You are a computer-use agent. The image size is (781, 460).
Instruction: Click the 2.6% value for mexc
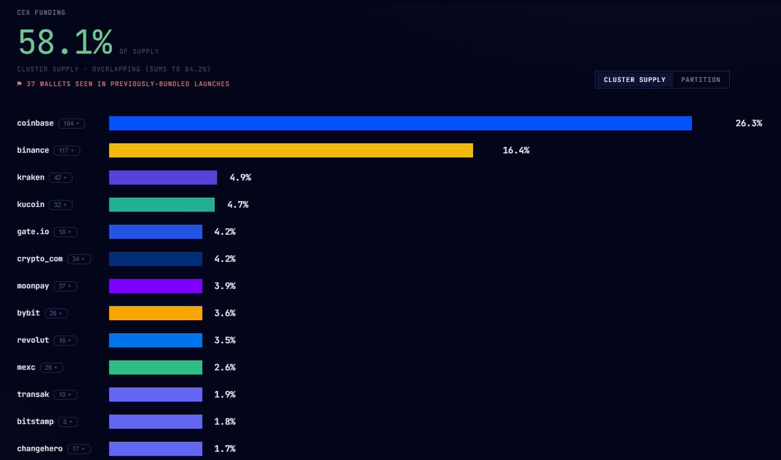(225, 368)
